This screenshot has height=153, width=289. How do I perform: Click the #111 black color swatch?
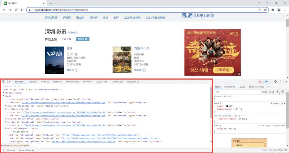(x=228, y=106)
